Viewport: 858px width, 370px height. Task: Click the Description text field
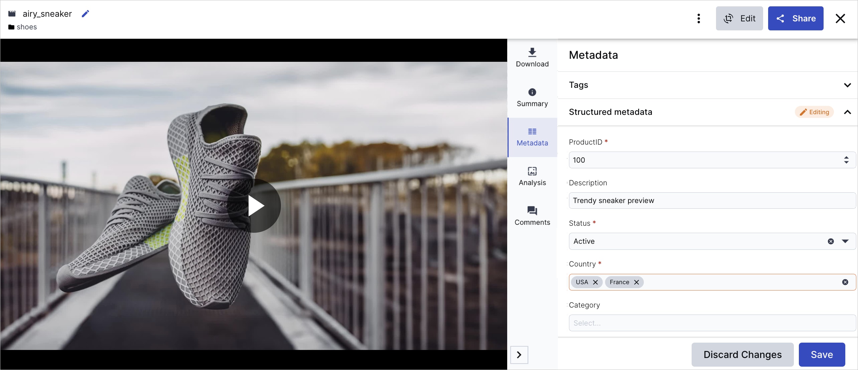tap(712, 201)
